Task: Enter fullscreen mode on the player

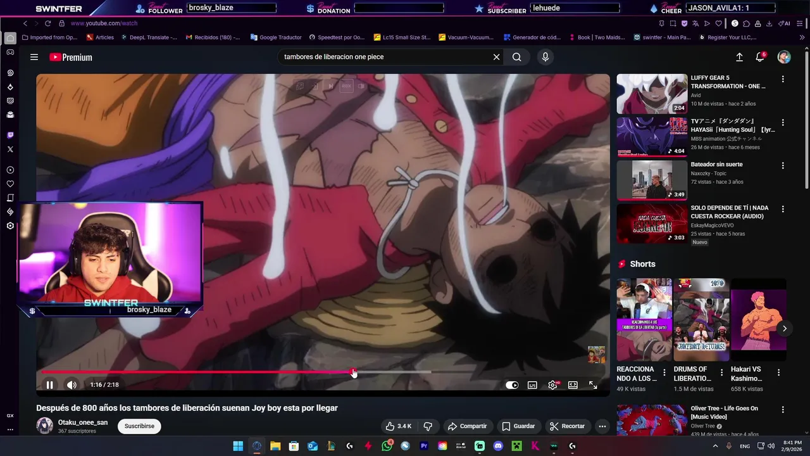Action: point(593,385)
